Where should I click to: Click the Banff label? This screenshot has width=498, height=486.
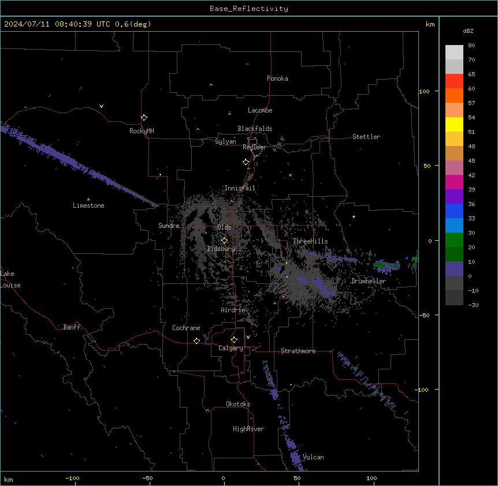pos(72,327)
